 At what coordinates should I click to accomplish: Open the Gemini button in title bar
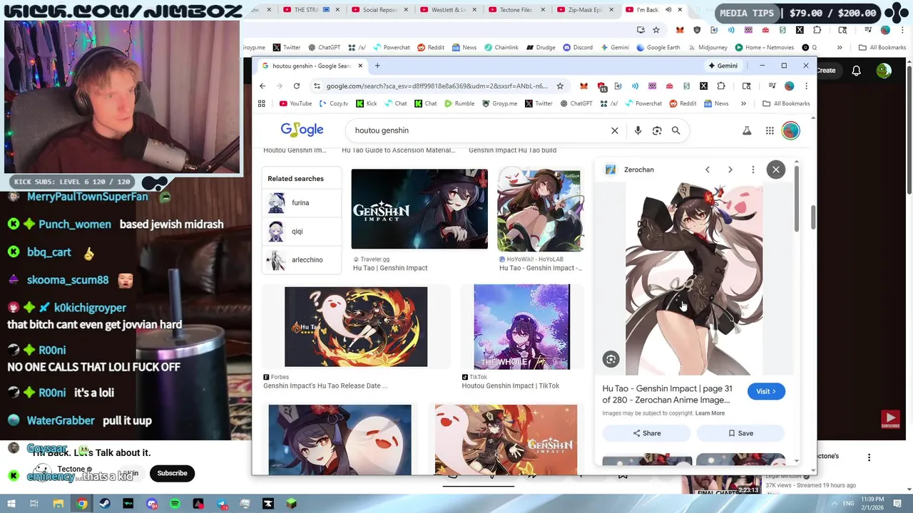(x=723, y=66)
